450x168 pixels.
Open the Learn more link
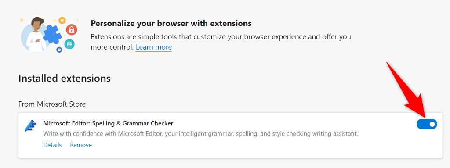point(154,47)
